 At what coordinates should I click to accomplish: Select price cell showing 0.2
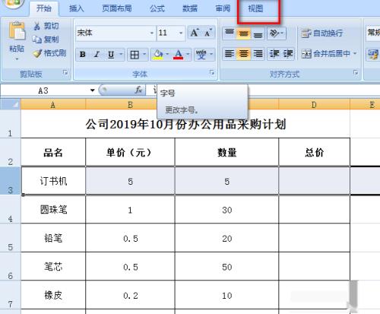(x=130, y=295)
